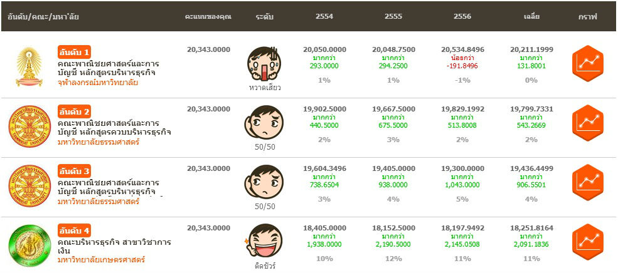Click the 50/50 face icon in rank 2

264,121
